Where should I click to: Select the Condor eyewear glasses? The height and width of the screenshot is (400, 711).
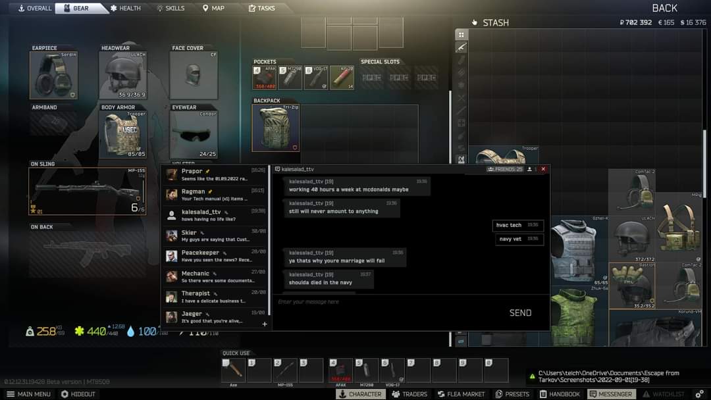194,135
